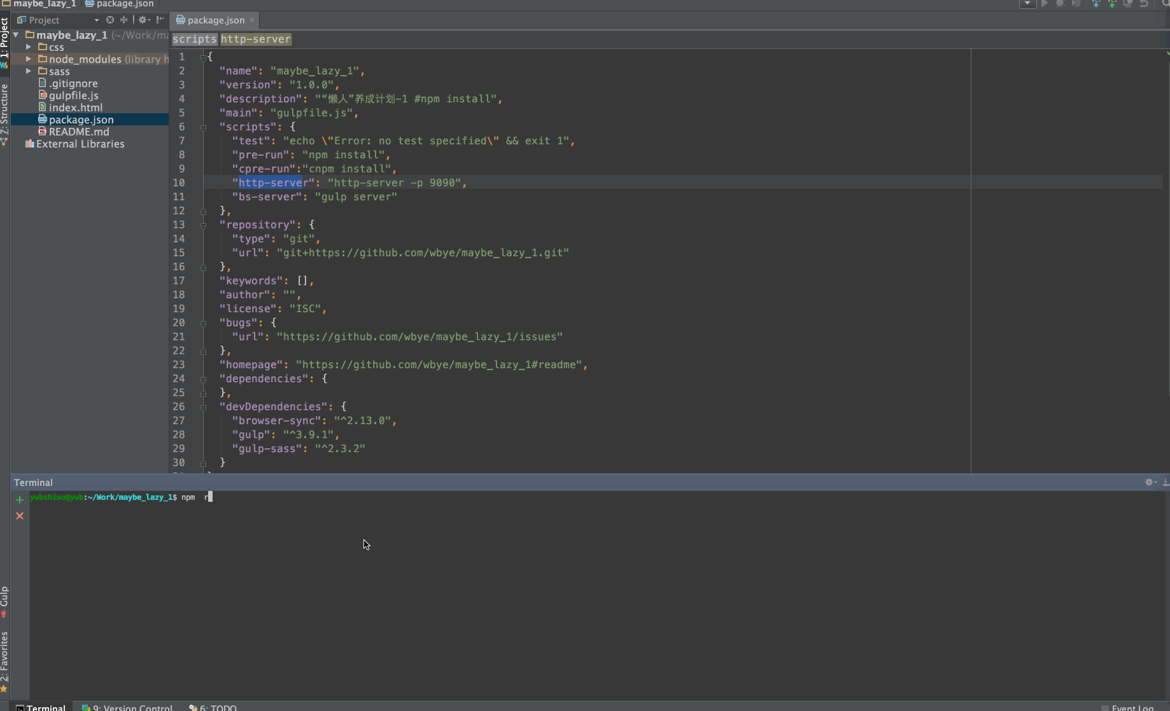Click the "cnpm install" value on line 9
The width and height of the screenshot is (1170, 711).
tap(346, 169)
